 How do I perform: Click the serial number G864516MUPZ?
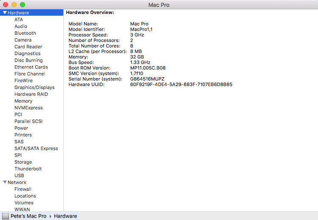[x=147, y=79]
